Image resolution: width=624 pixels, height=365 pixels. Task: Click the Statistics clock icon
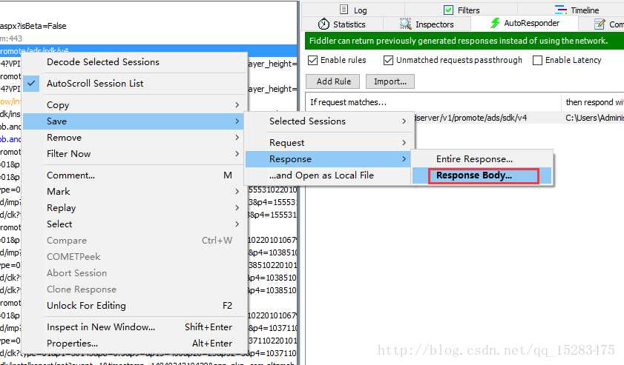point(324,24)
